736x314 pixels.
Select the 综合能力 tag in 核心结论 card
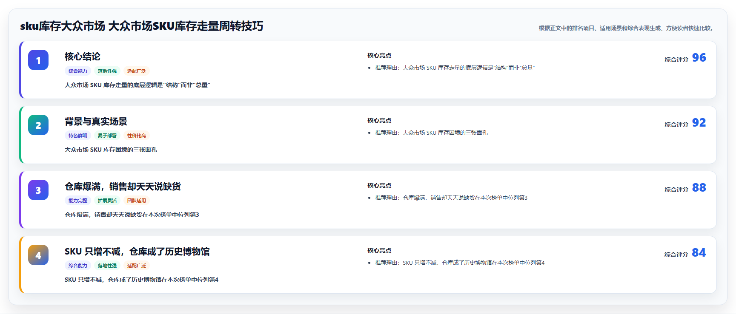[x=78, y=71]
